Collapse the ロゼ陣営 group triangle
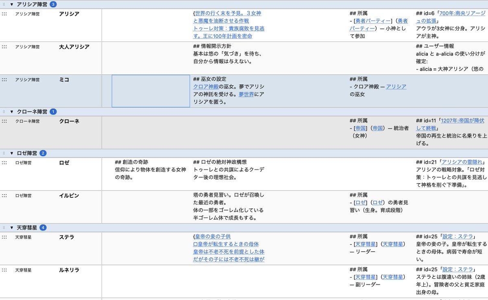 point(12,153)
